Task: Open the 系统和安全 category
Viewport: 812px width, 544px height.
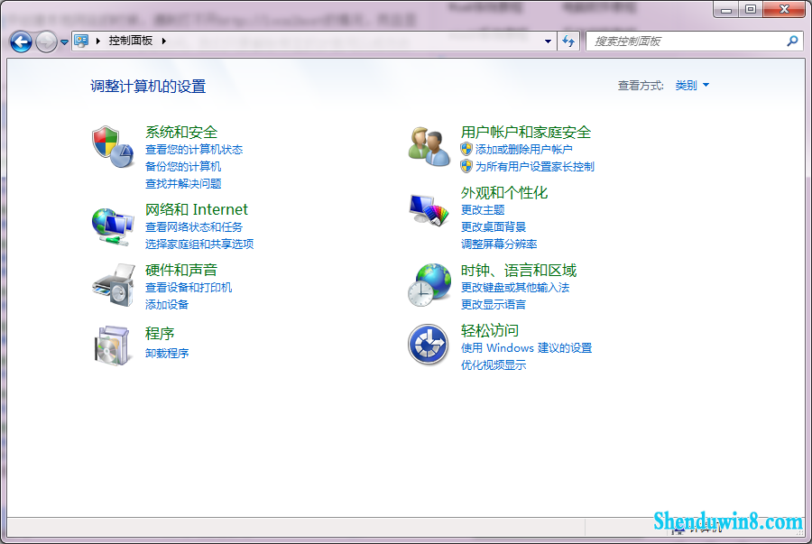Action: click(181, 132)
